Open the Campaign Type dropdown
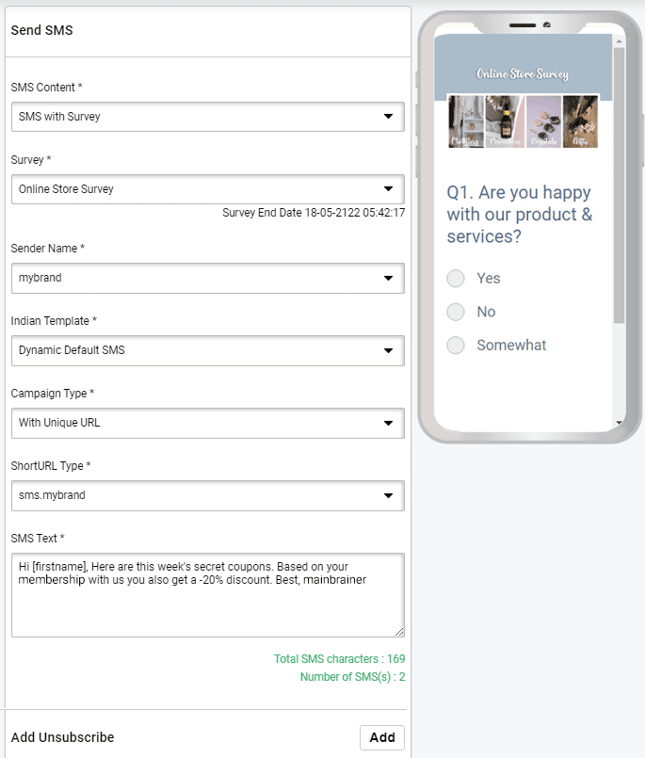 206,423
